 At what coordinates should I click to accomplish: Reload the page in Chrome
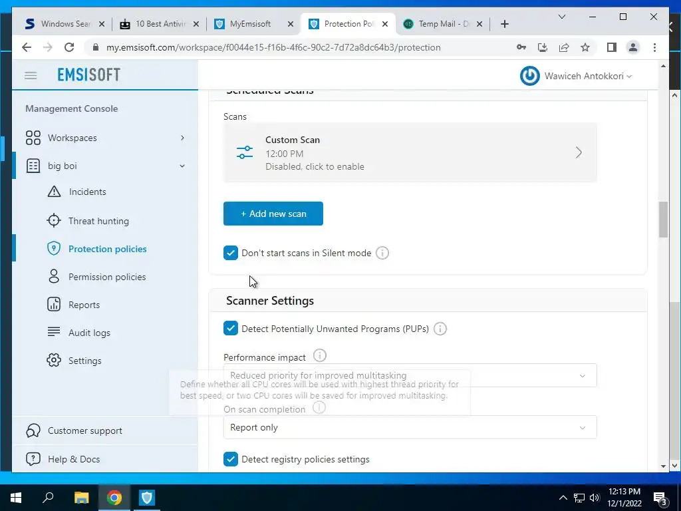click(x=69, y=47)
